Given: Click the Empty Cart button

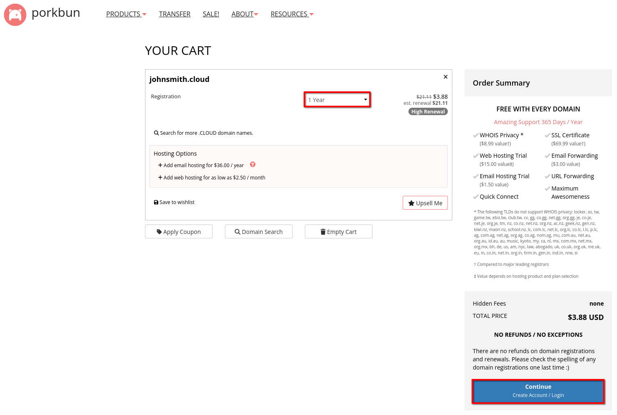Looking at the screenshot, I should [x=338, y=231].
